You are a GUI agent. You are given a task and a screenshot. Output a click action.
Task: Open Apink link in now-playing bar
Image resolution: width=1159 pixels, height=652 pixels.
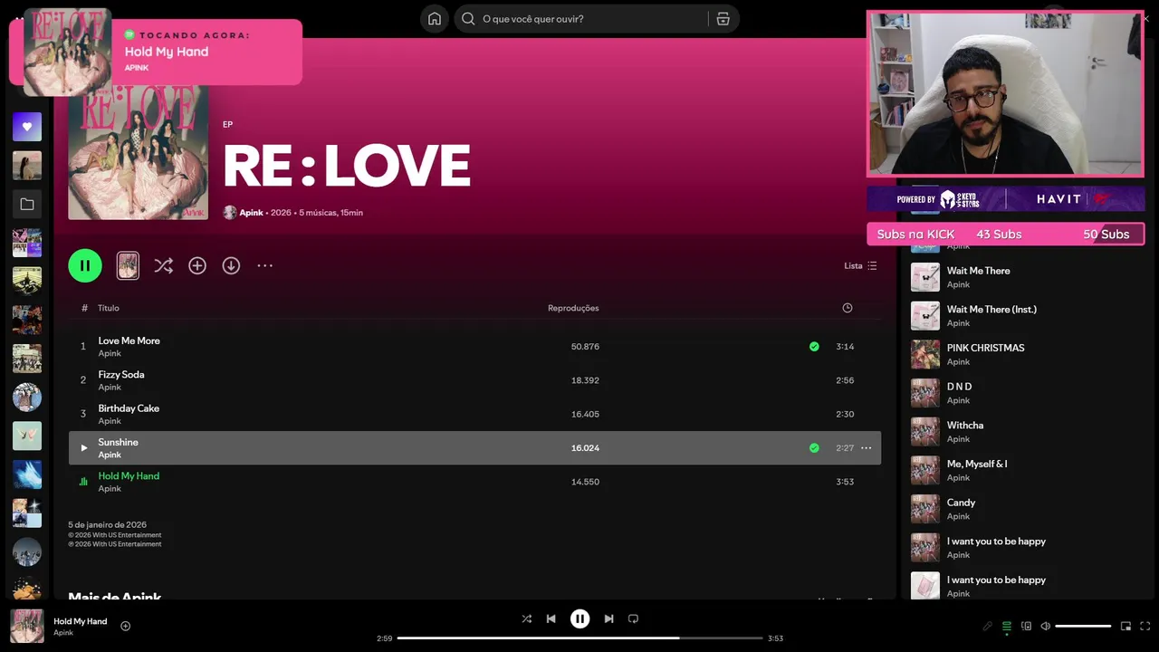[63, 633]
